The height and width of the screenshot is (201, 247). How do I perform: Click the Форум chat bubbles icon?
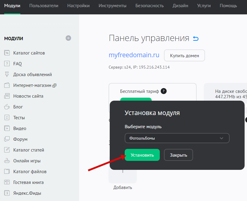point(7,139)
